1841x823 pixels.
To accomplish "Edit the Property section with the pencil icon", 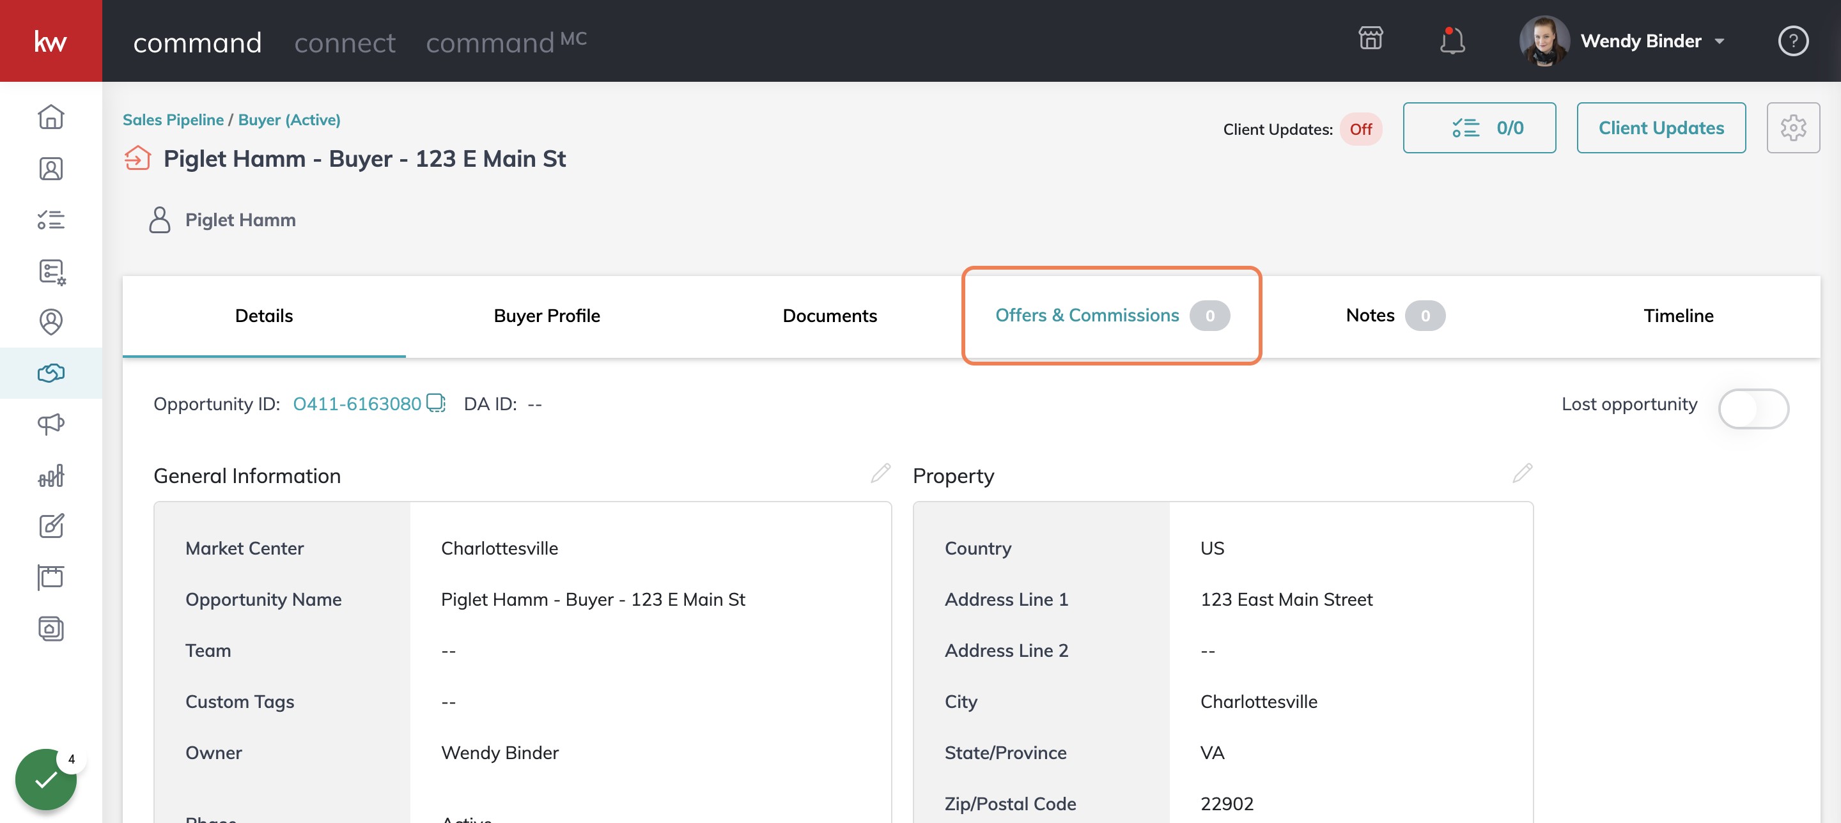I will point(1522,473).
